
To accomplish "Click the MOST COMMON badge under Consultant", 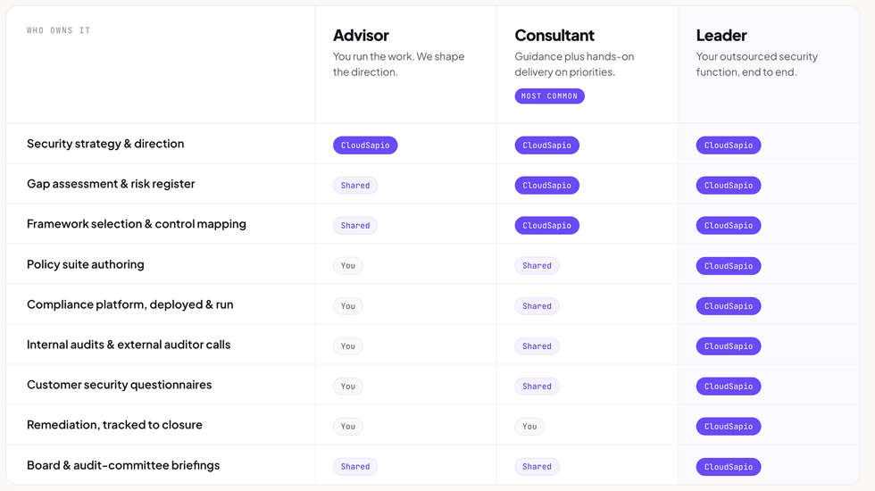I will [x=549, y=96].
